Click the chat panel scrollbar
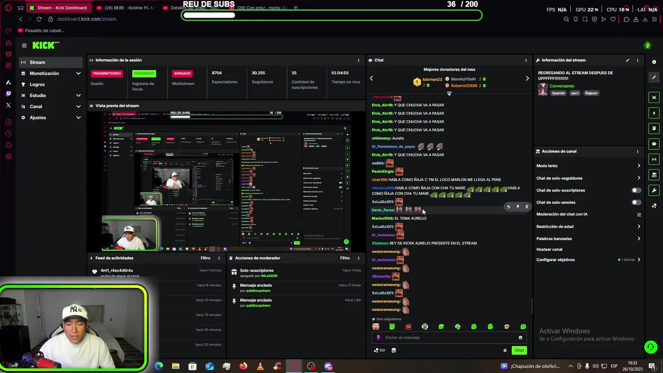 click(x=532, y=306)
